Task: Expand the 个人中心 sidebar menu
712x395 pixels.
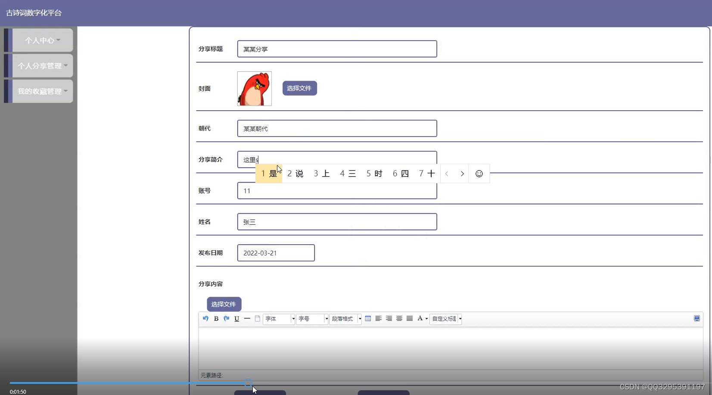Action: [42, 40]
